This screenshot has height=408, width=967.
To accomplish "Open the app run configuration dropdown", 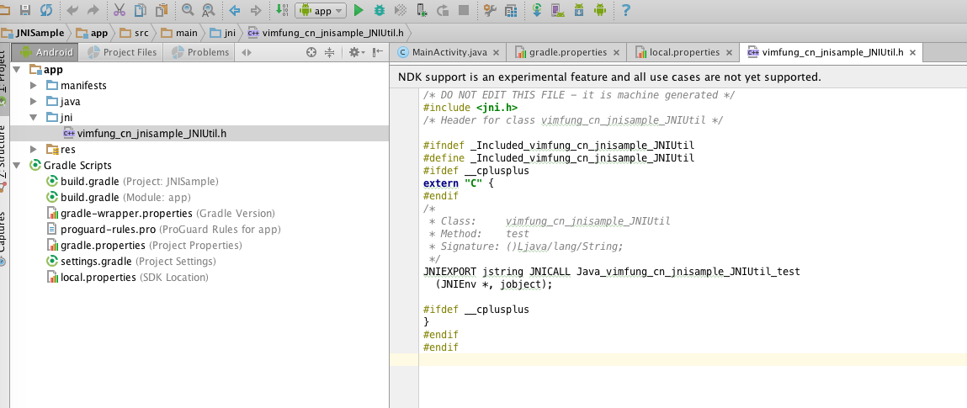I will (321, 11).
